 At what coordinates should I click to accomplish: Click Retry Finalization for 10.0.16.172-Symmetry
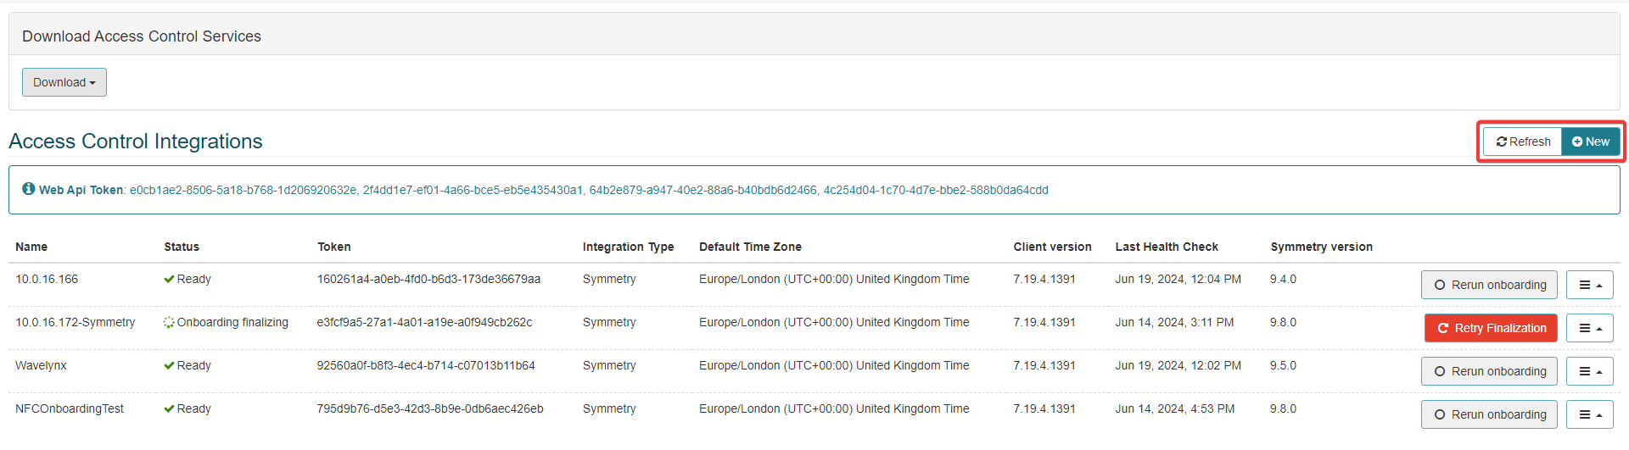tap(1491, 328)
